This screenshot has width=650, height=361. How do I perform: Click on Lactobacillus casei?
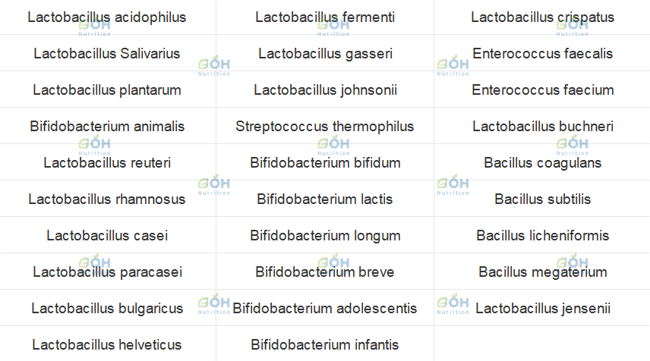tap(107, 236)
